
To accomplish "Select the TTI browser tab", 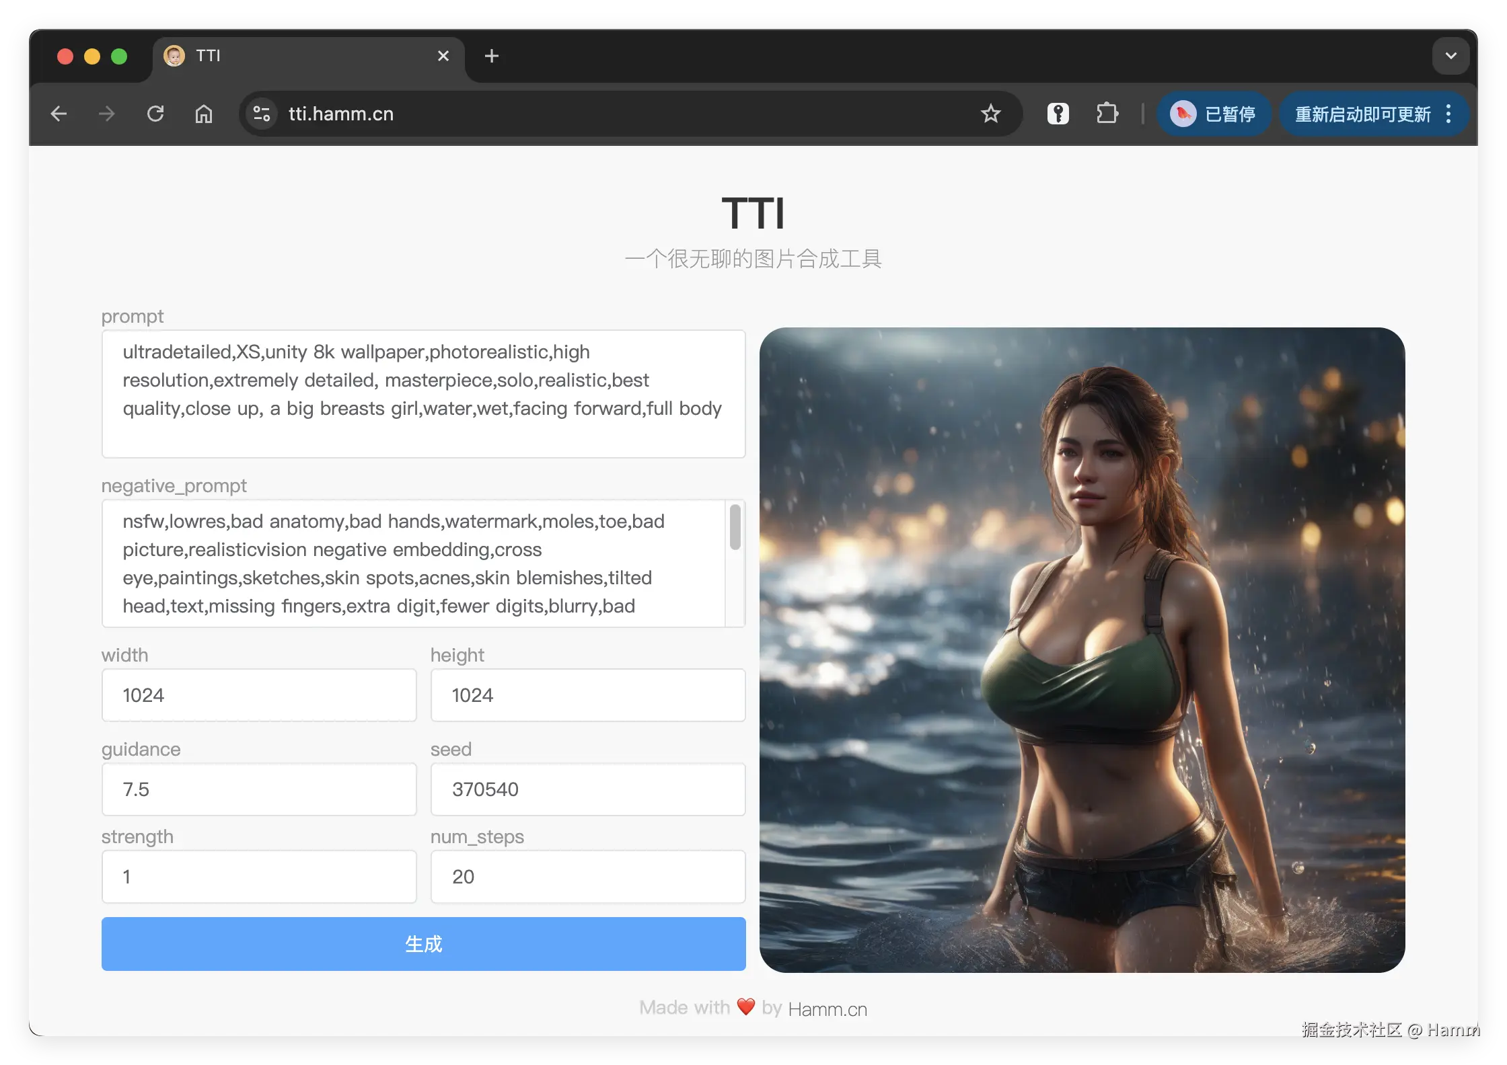I will point(296,56).
